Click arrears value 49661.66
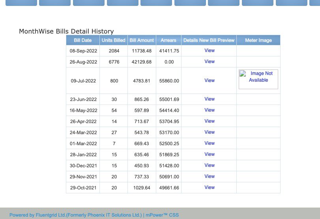The width and height of the screenshot is (320, 219). click(169, 187)
